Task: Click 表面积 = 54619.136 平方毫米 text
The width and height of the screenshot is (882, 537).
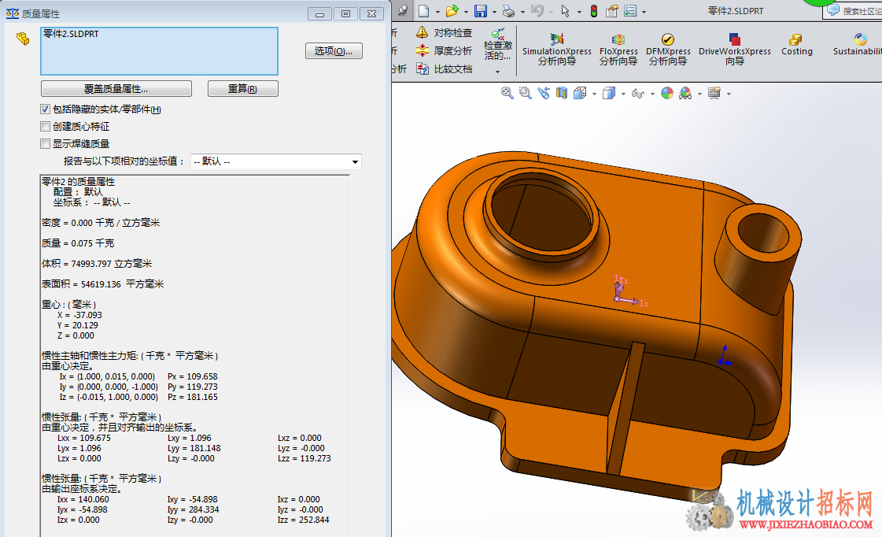Action: tap(102, 284)
